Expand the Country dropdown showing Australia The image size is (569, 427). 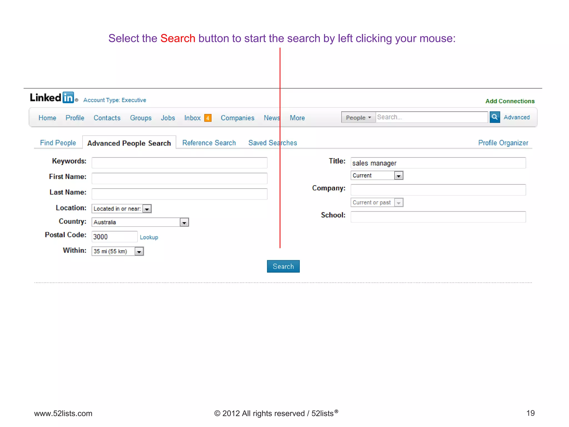(x=184, y=222)
